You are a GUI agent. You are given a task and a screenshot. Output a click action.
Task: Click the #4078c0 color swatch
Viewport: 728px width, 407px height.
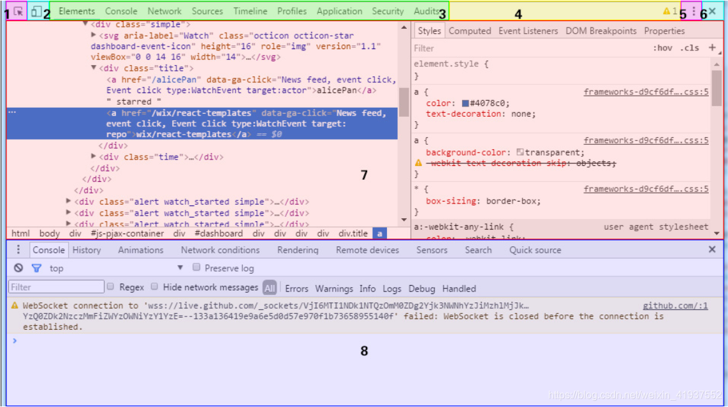click(465, 103)
